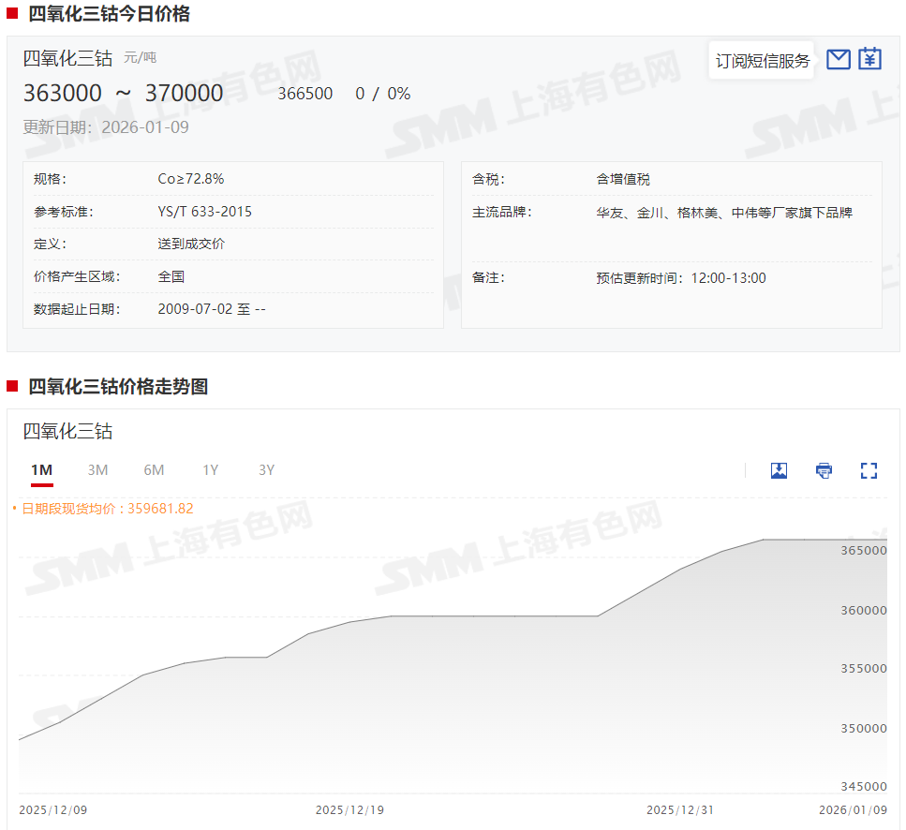Click the 2025/12/19 x-axis date label
Image resolution: width=906 pixels, height=830 pixels.
349,809
